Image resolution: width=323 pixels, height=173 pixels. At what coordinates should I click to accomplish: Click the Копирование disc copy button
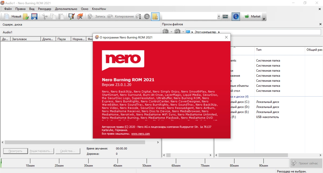[x=121, y=16]
